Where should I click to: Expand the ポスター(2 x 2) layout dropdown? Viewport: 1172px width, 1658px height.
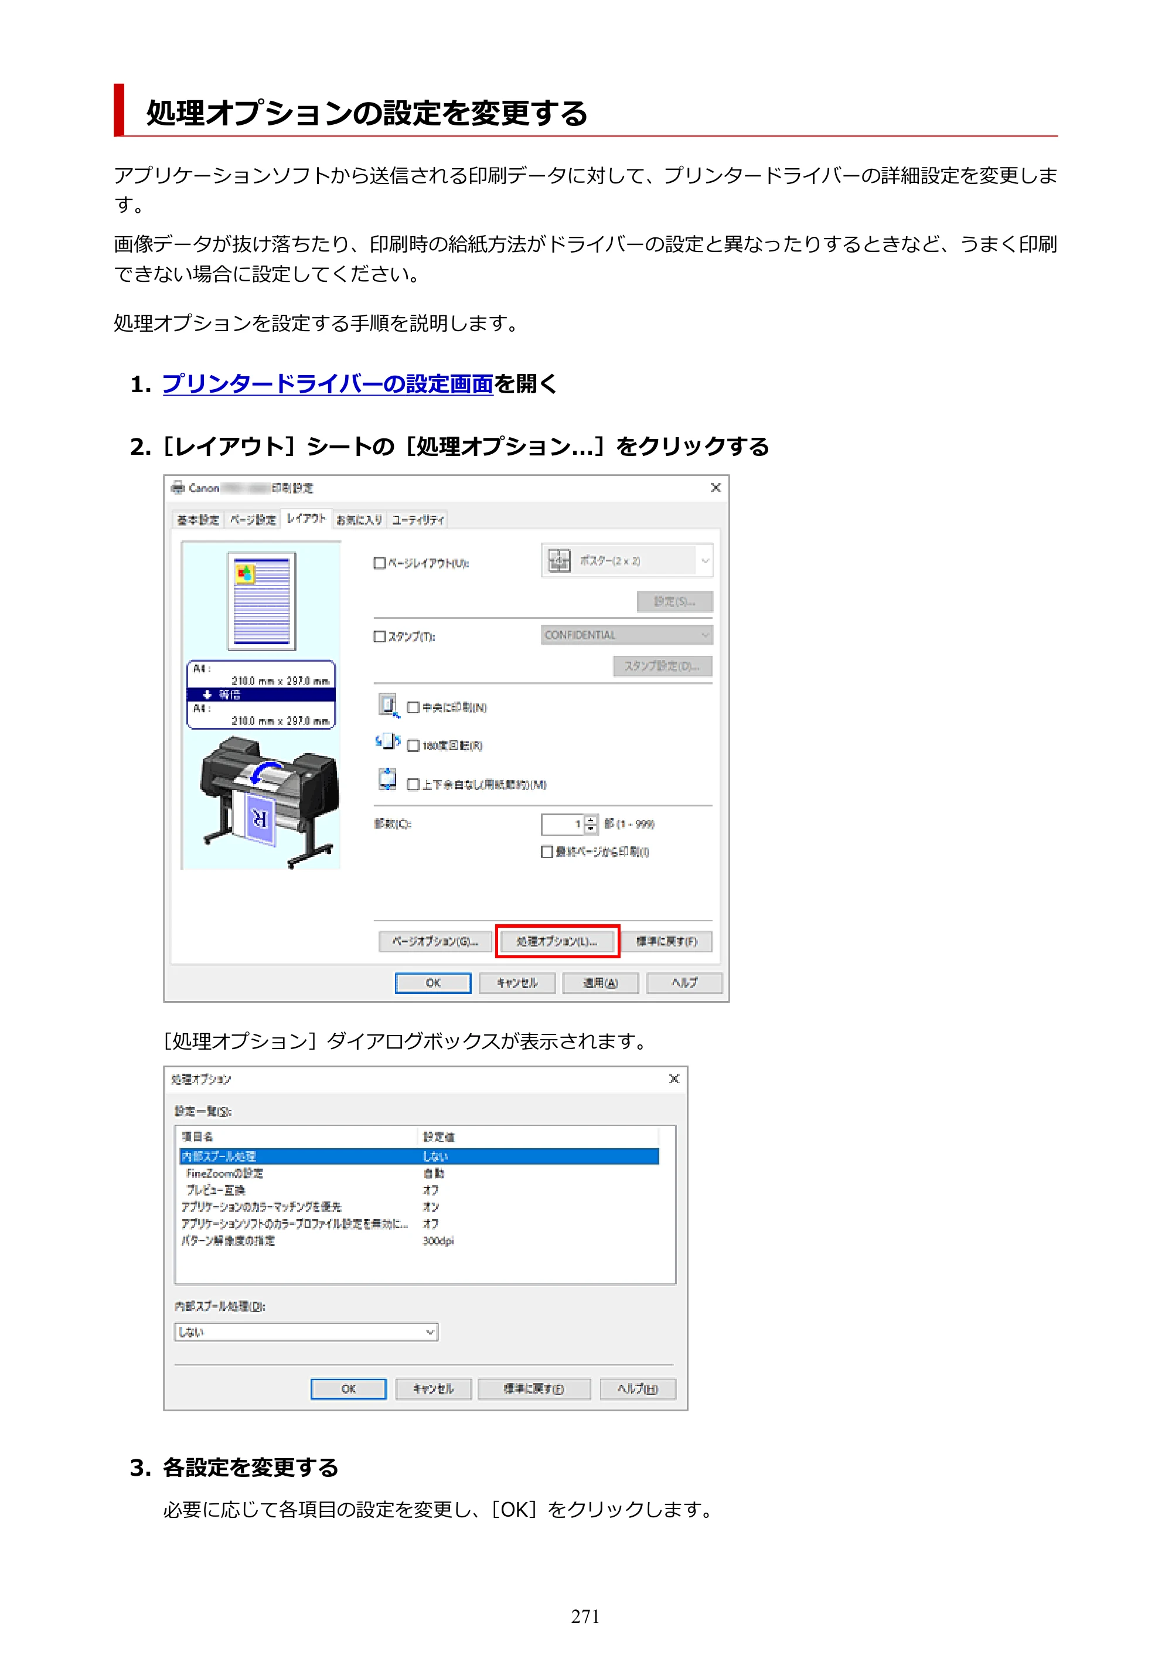[x=627, y=560]
